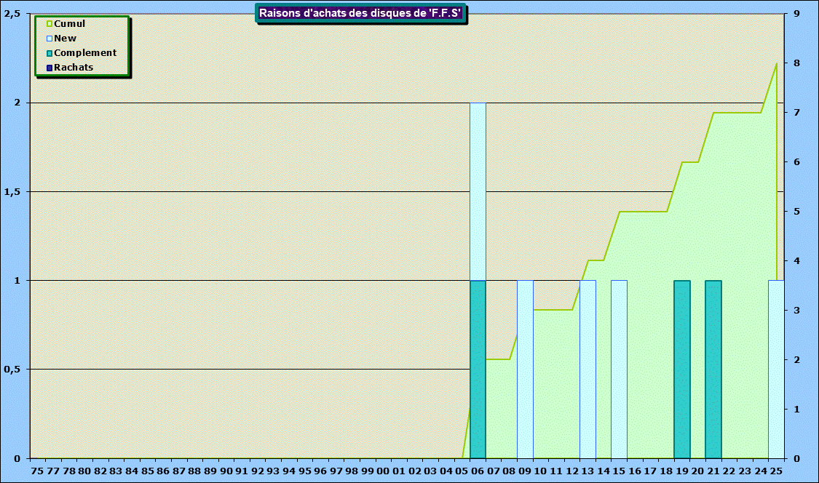
Task: Click the x-axis label '22'
Action: point(729,471)
